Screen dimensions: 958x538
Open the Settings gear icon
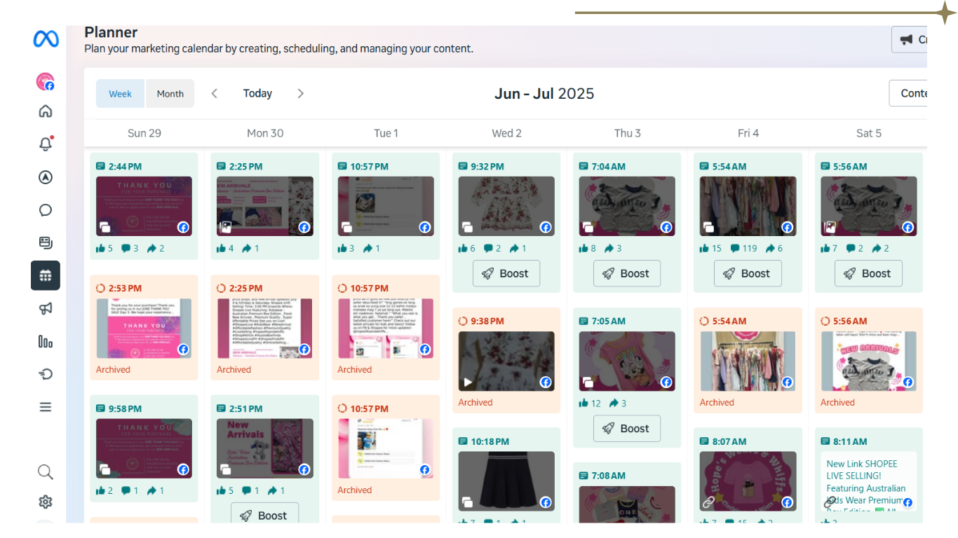[46, 502]
